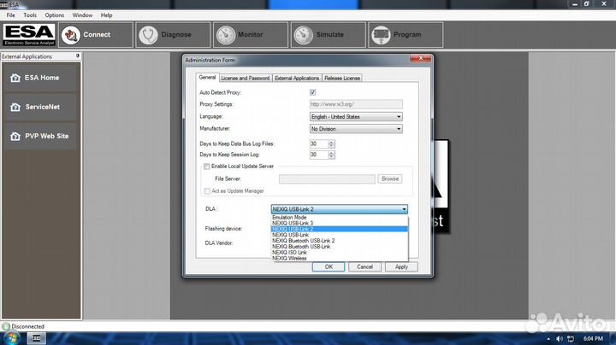Select Emulation Mode from DLA list
The image size is (616, 345).
[340, 217]
